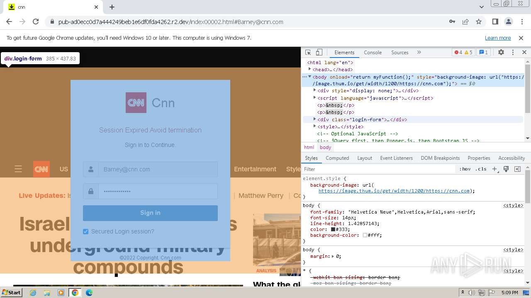Reload the page with refresh icon
This screenshot has width=531, height=298.
tap(36, 22)
